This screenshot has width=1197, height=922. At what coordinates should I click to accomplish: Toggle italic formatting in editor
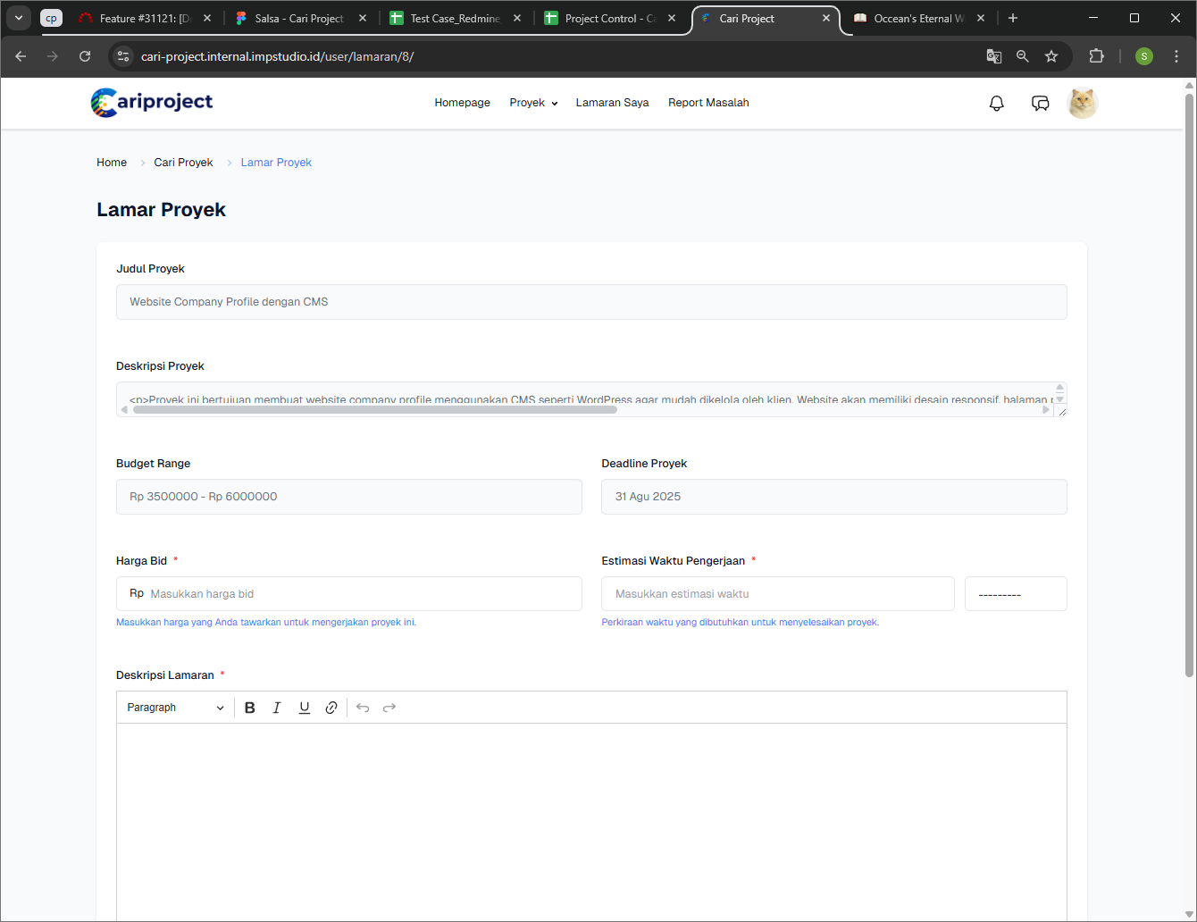pos(277,708)
